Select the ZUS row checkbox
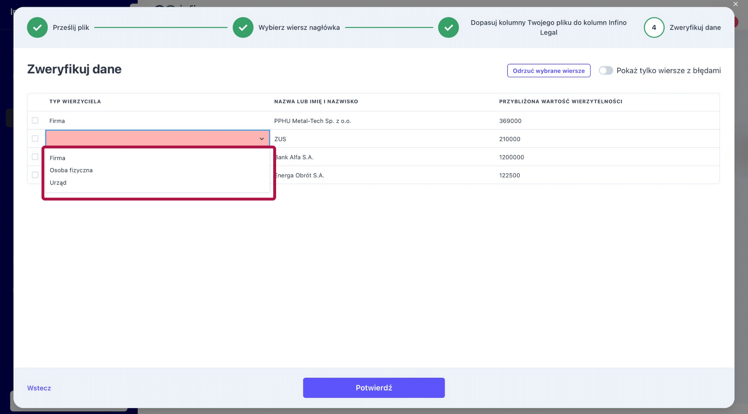 (35, 139)
